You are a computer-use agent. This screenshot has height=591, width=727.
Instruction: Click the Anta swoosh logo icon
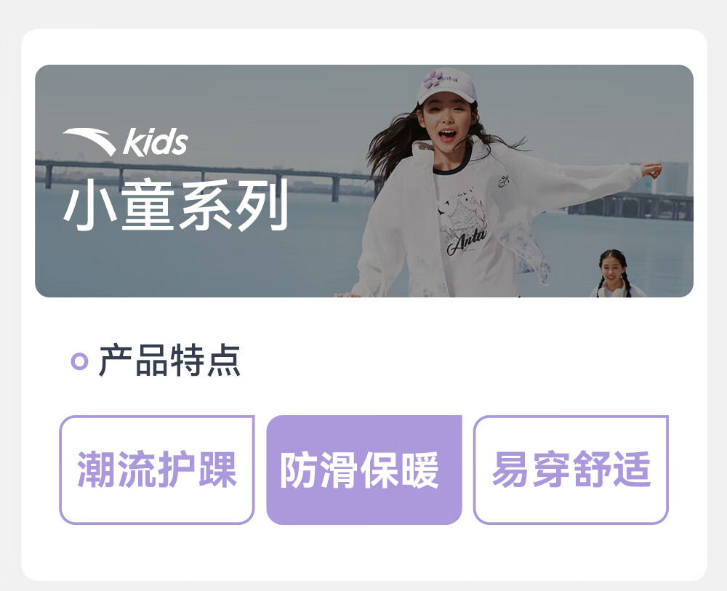coord(90,141)
